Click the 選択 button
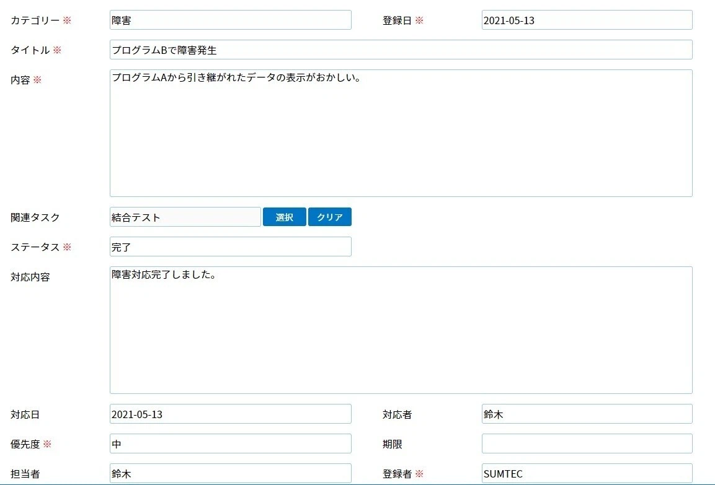 pyautogui.click(x=285, y=217)
